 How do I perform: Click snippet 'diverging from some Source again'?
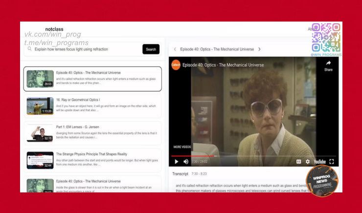tap(107, 135)
